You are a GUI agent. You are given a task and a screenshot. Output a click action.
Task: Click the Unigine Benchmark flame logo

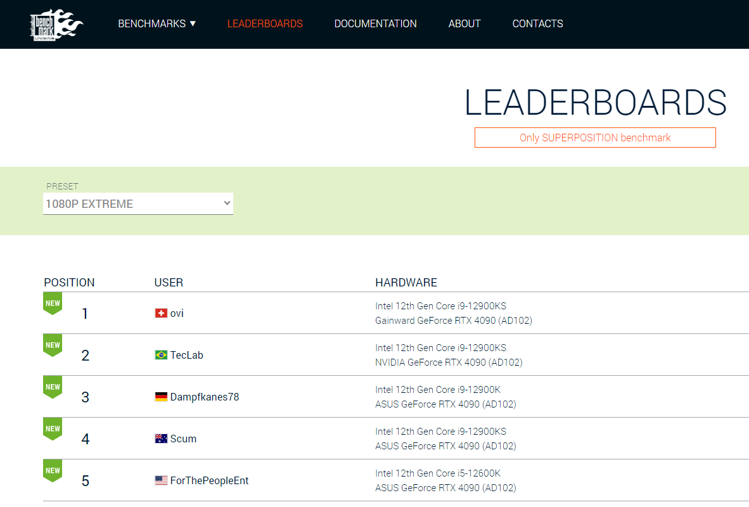click(x=56, y=25)
